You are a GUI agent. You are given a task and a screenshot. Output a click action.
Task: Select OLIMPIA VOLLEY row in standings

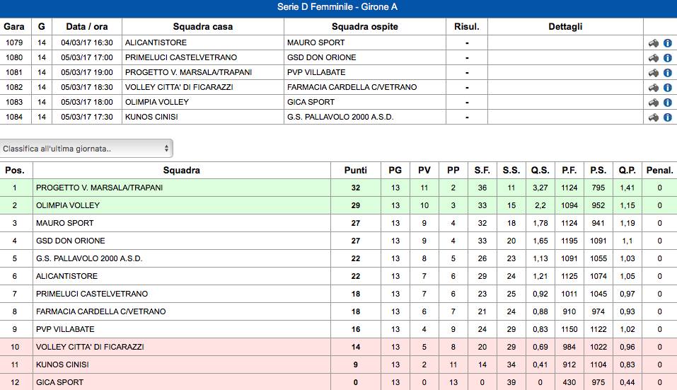[x=338, y=205]
